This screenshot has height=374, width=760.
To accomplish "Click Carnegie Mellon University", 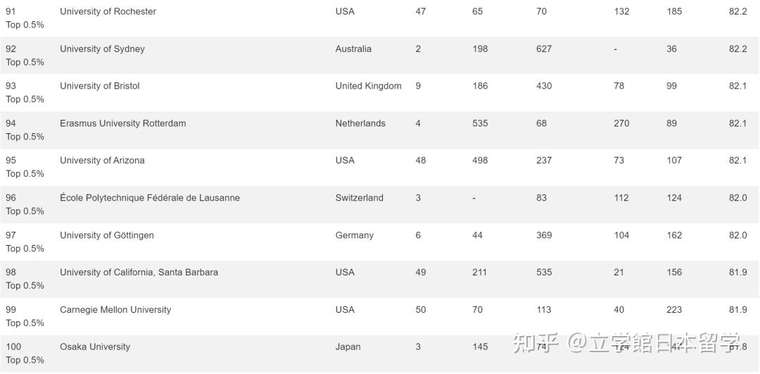I will pyautogui.click(x=115, y=310).
